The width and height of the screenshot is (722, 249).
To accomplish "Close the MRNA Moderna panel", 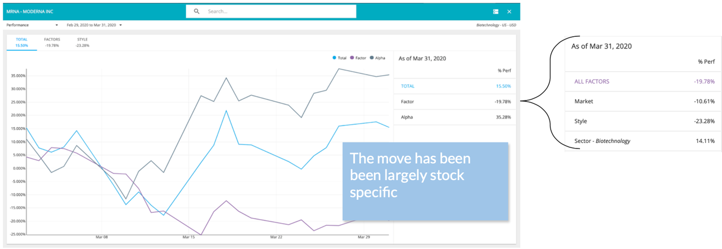I will click(509, 11).
